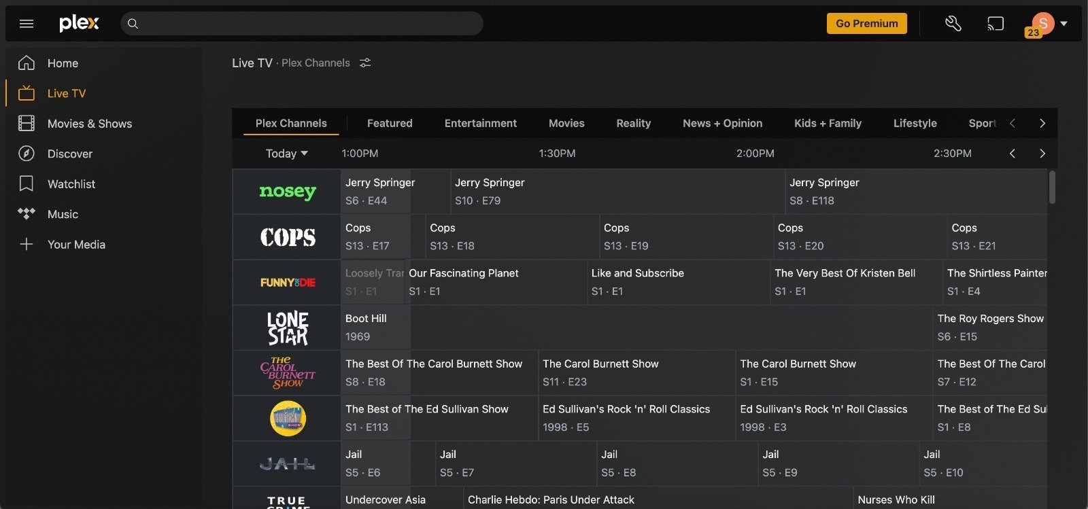Screen dimensions: 1088x509
Task: Select The Roy Rogers Show S6 · E15
Action: click(990, 328)
